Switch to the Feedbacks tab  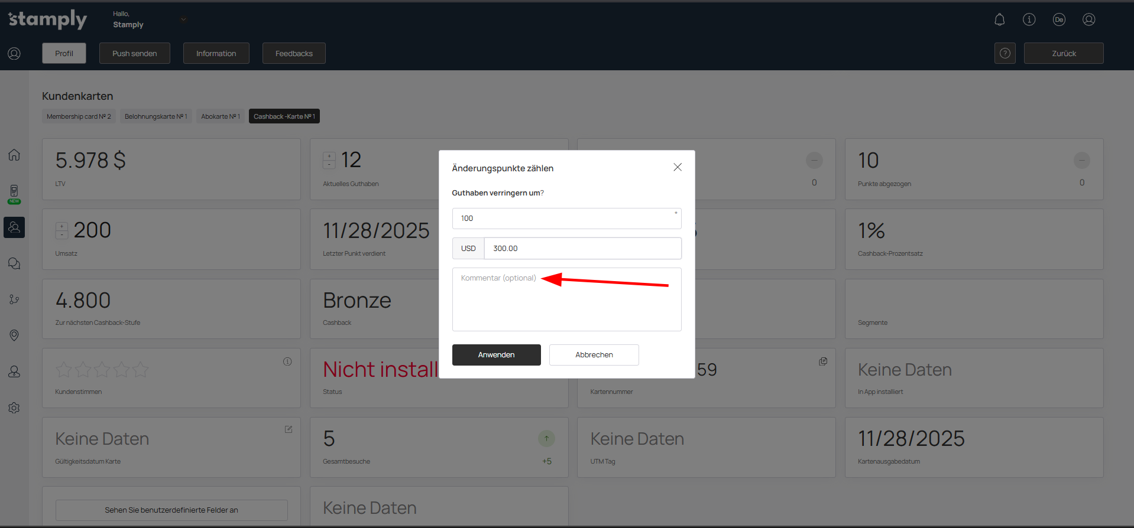point(294,53)
